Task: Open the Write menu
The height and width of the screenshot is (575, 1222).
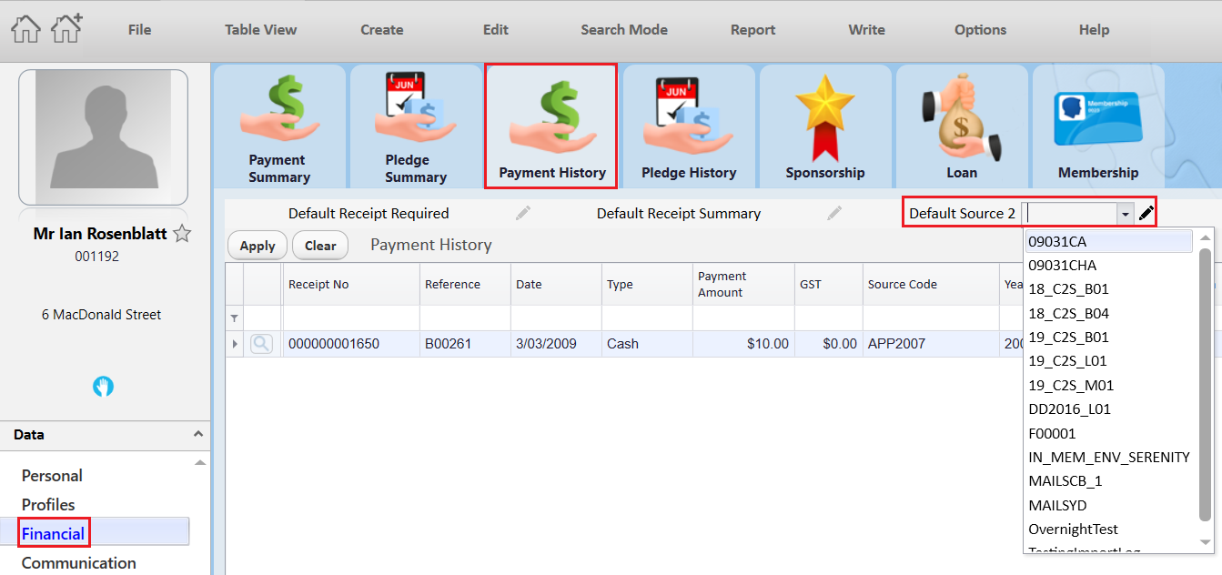Action: 866,29
